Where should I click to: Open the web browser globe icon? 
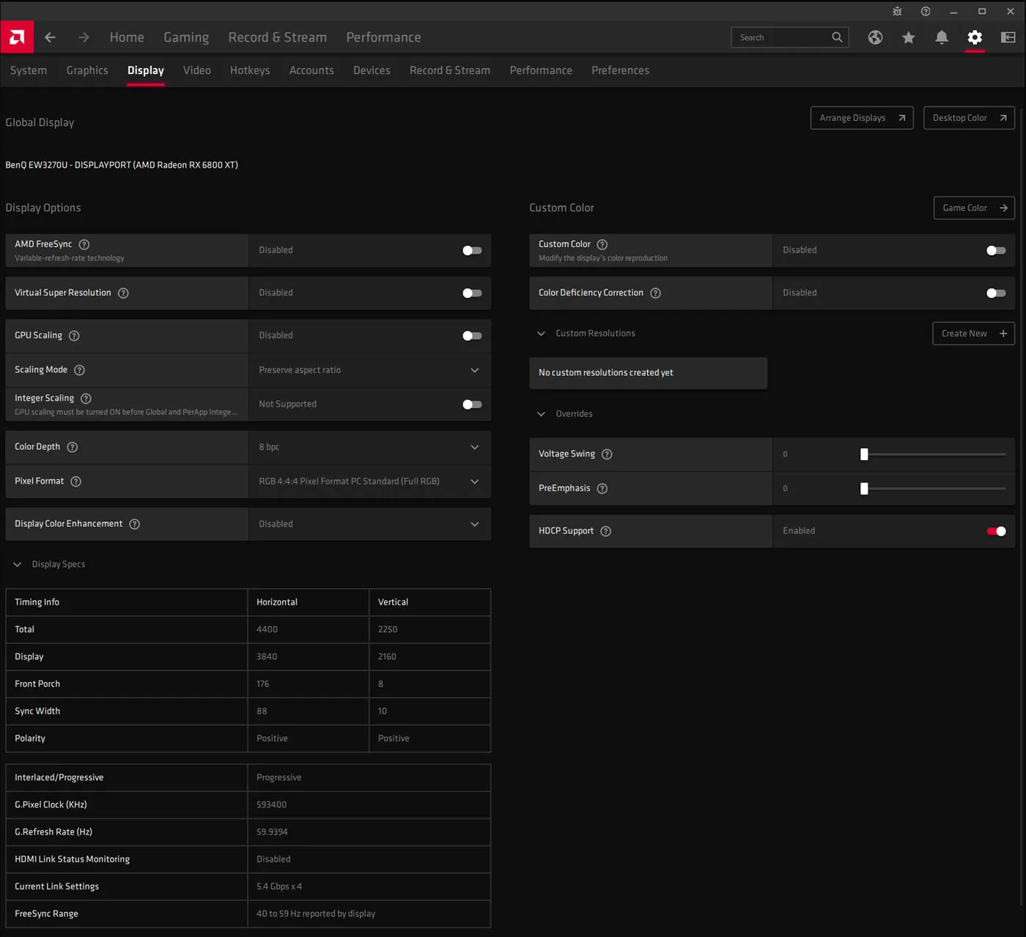pyautogui.click(x=875, y=37)
